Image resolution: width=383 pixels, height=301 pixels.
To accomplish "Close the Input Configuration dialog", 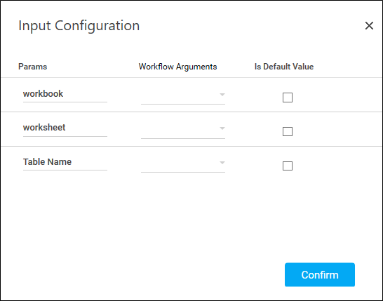I will click(369, 26).
